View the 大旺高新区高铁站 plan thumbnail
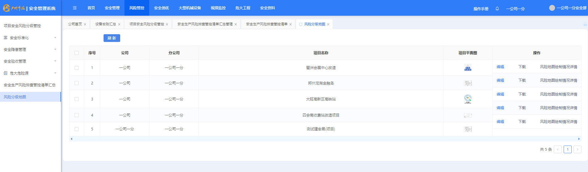 coord(468,99)
